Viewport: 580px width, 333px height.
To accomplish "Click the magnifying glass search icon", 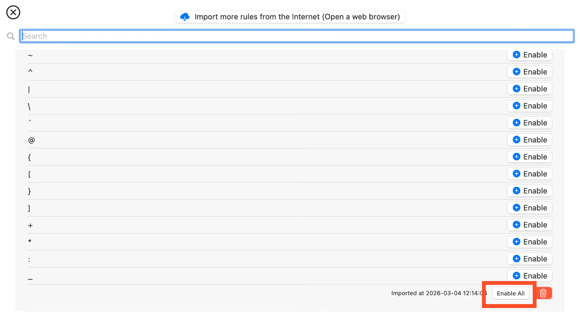I will pos(11,36).
